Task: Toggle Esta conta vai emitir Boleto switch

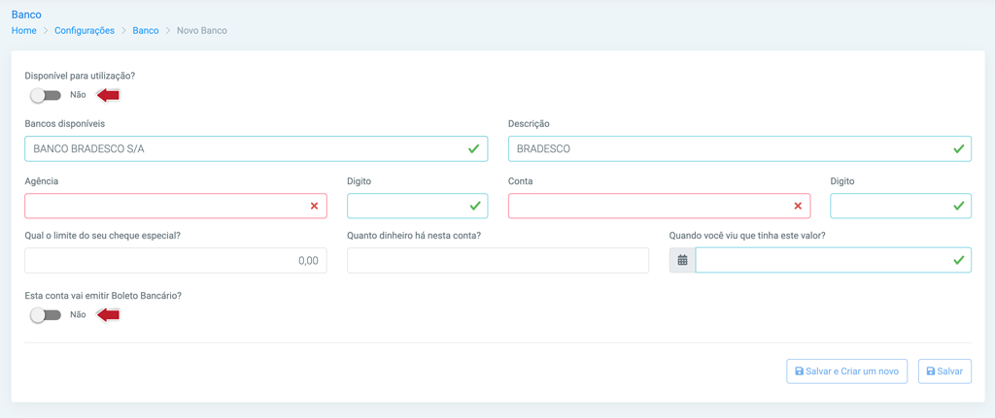Action: click(x=46, y=315)
